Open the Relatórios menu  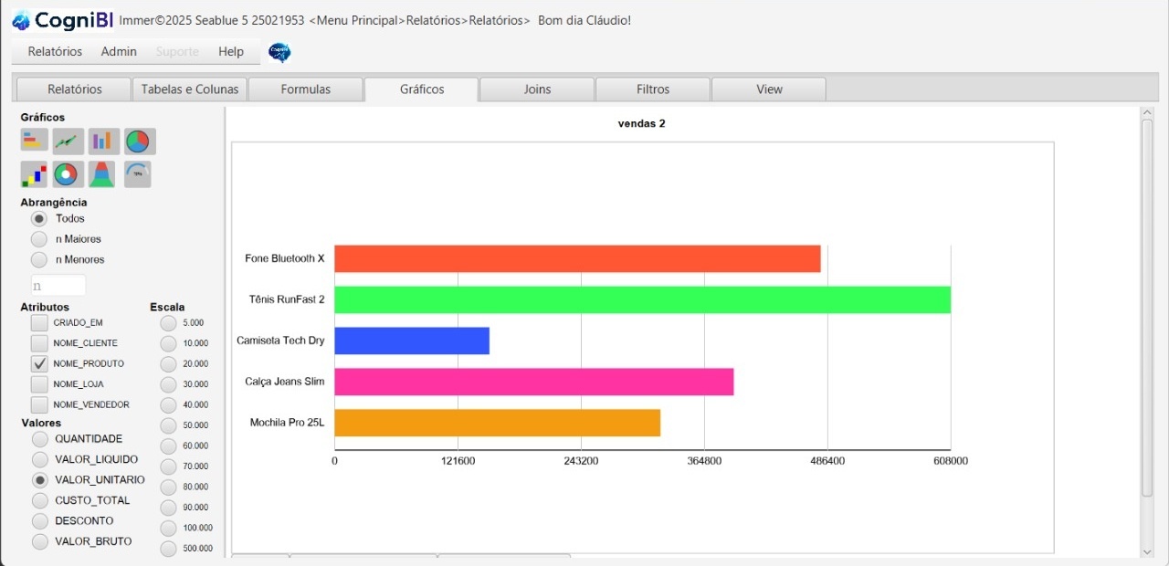pyautogui.click(x=55, y=52)
